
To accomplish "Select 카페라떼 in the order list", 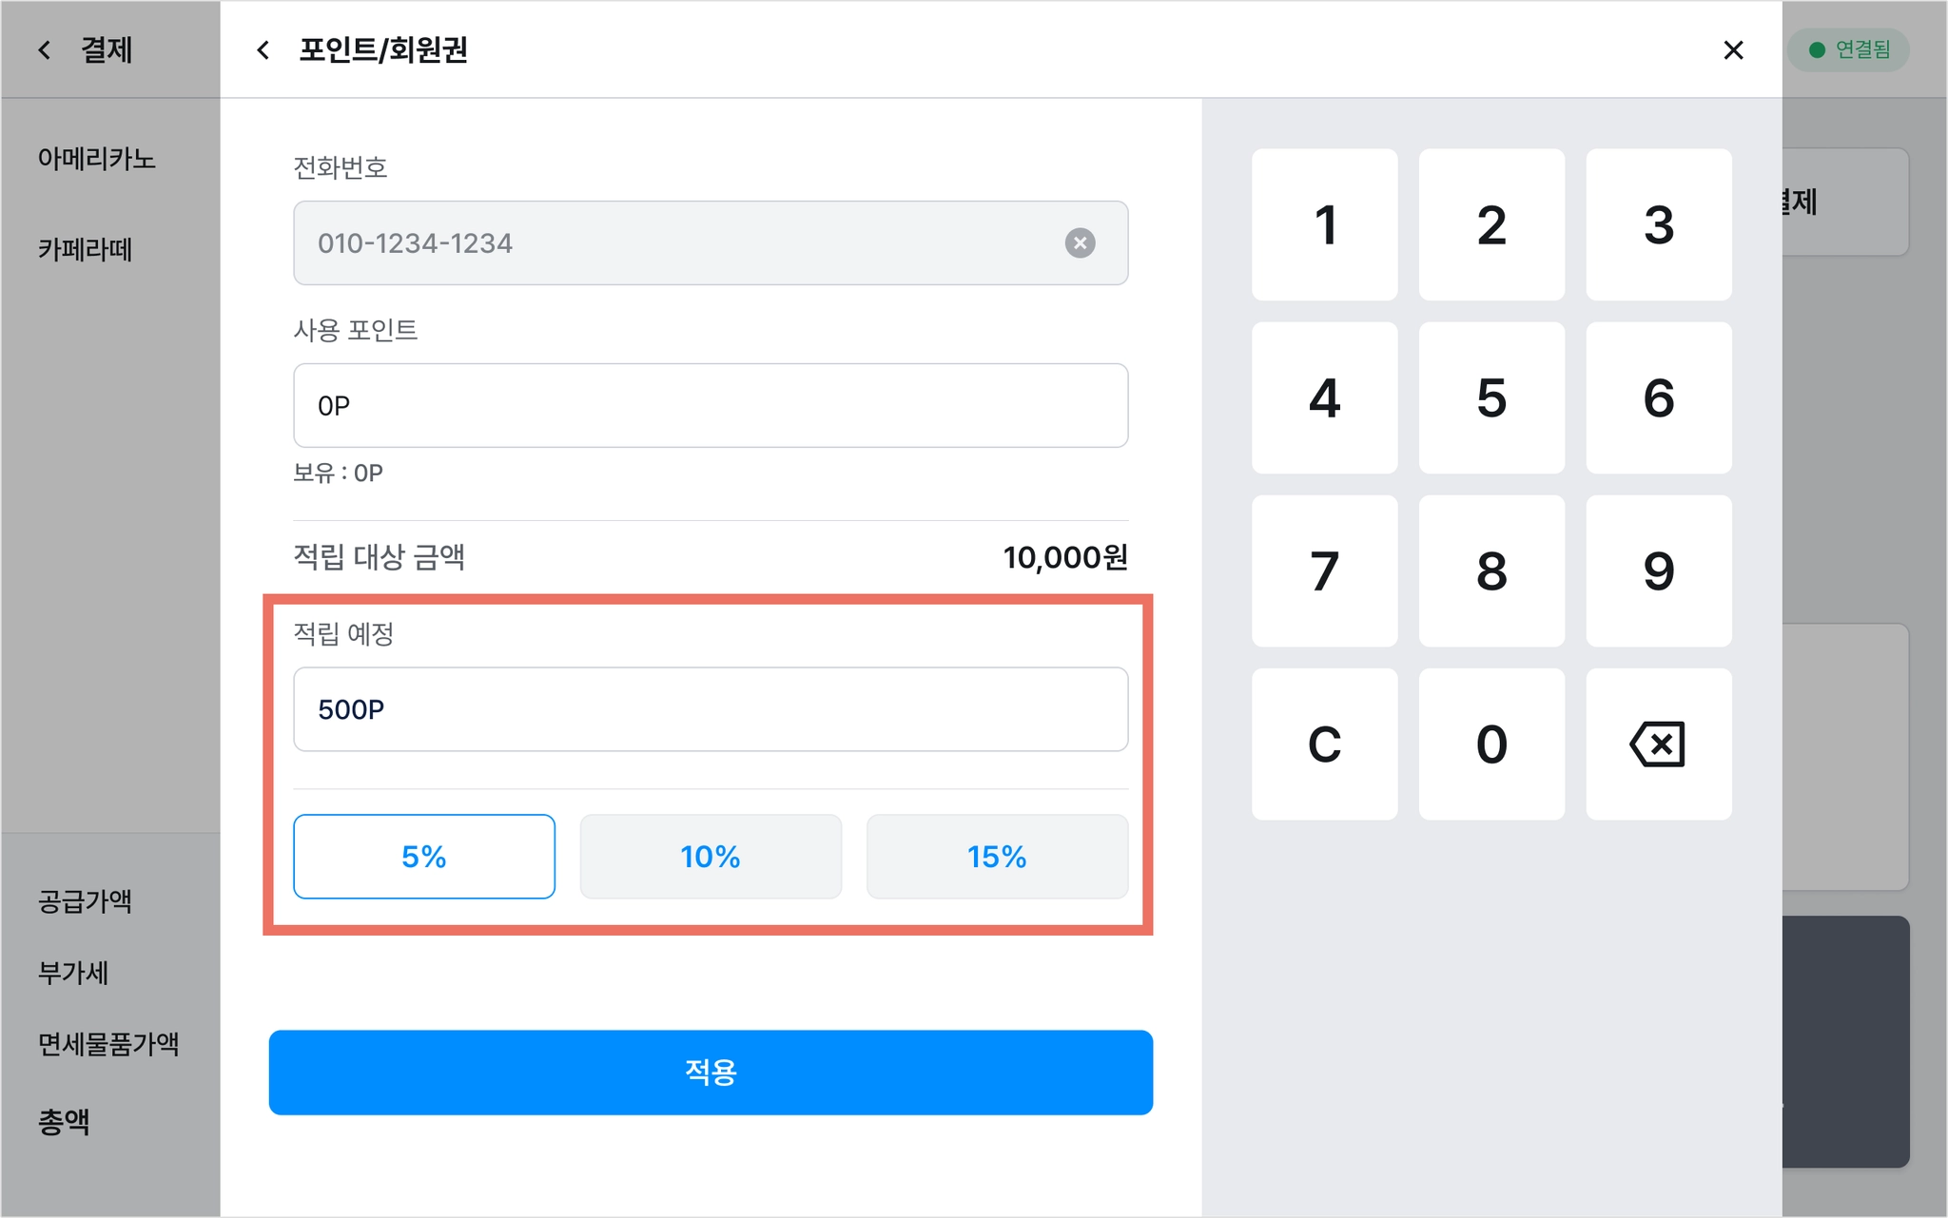I will 85,249.
